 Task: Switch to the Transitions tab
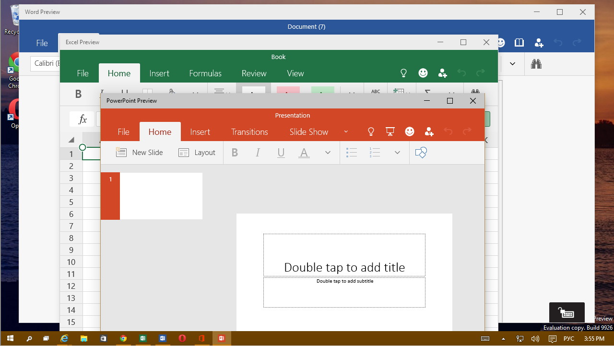[x=249, y=132]
